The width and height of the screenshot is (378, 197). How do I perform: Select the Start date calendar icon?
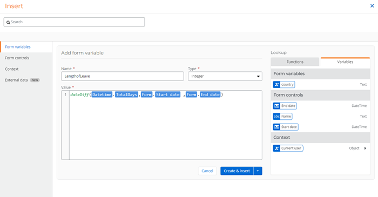(276, 127)
